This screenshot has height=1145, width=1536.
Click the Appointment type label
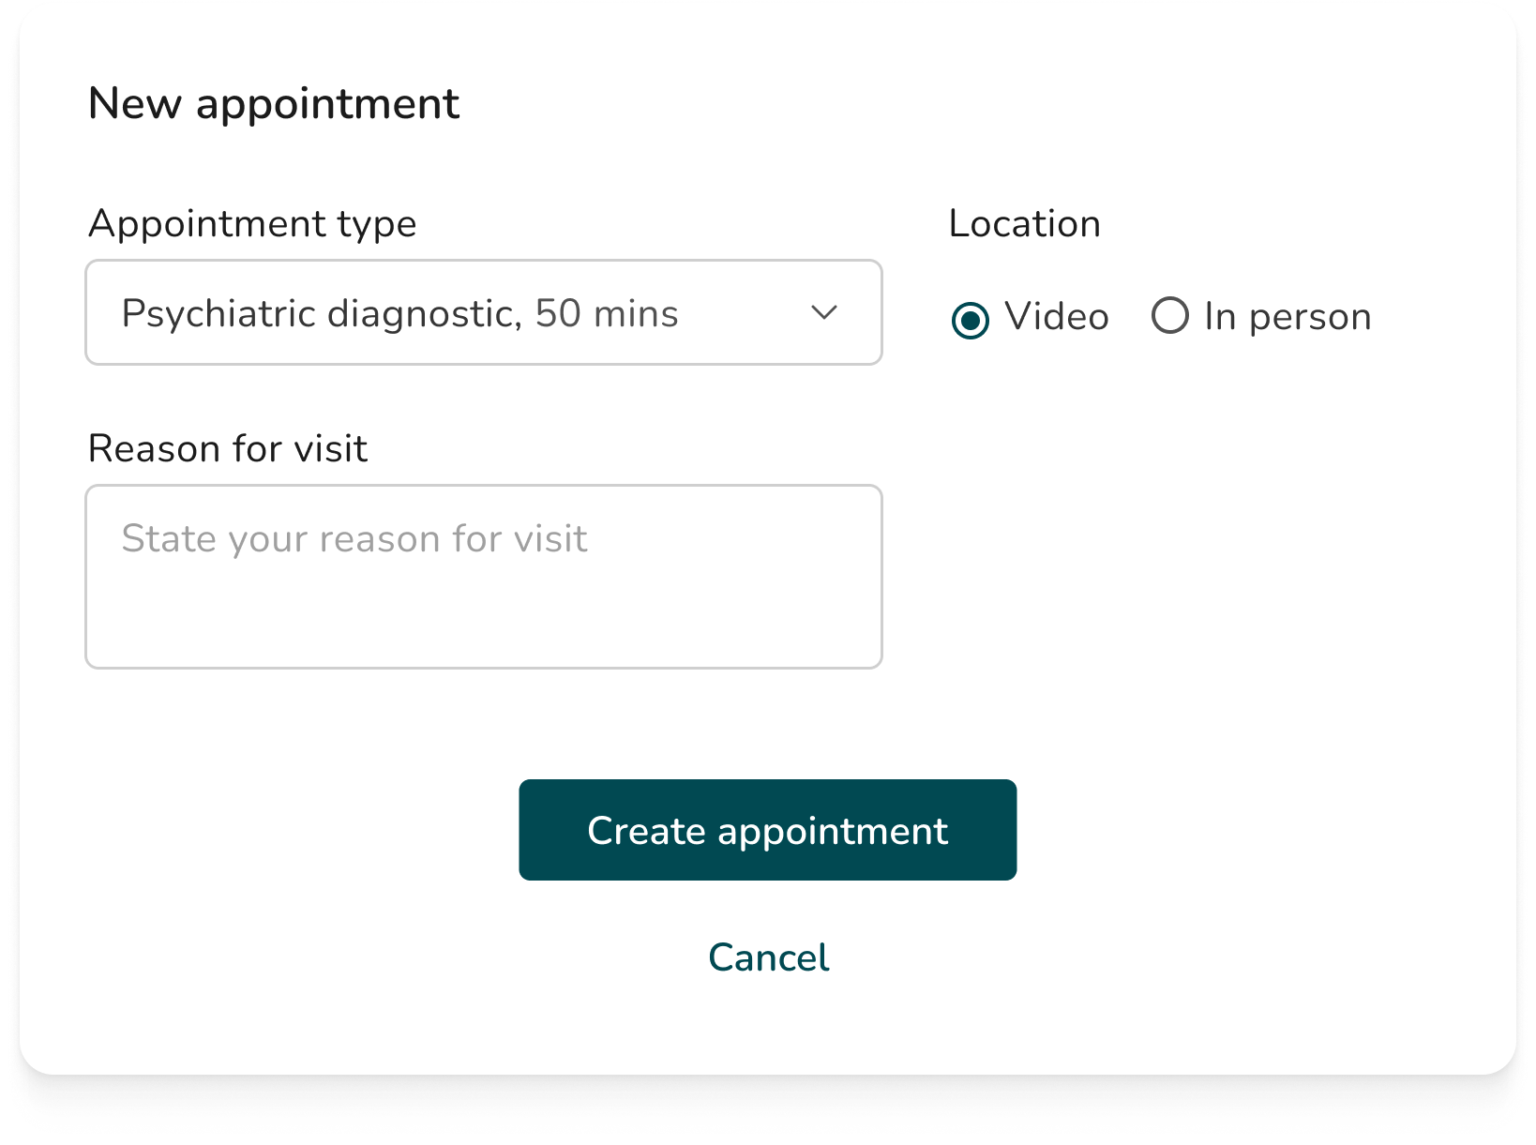252,223
